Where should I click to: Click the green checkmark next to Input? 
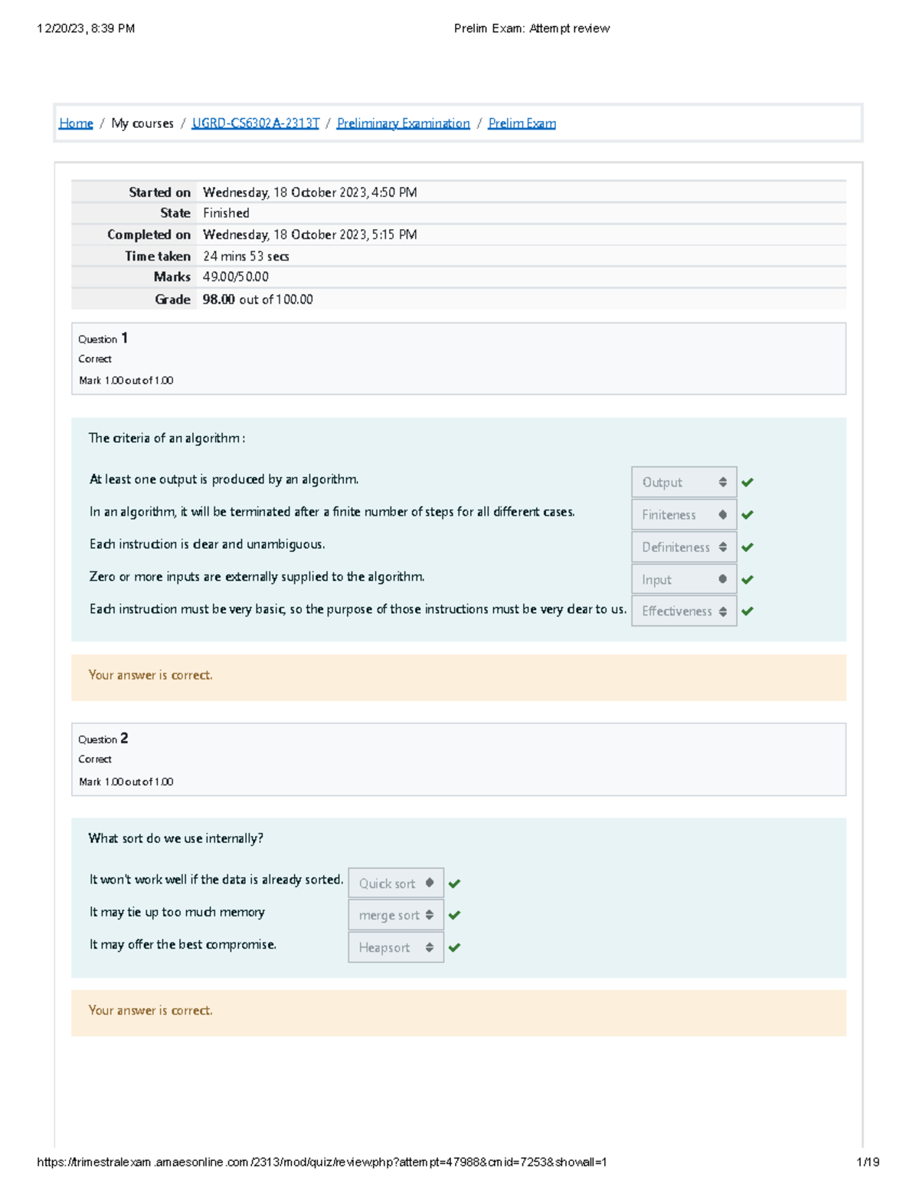coord(747,580)
